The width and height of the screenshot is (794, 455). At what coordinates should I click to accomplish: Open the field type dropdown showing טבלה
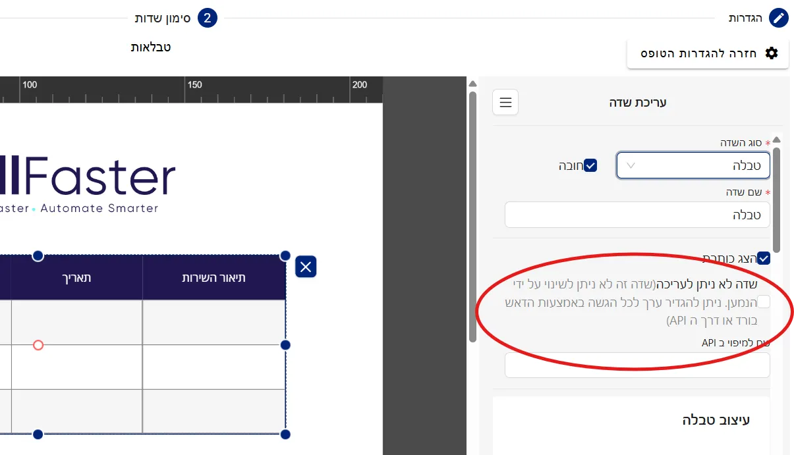(693, 165)
